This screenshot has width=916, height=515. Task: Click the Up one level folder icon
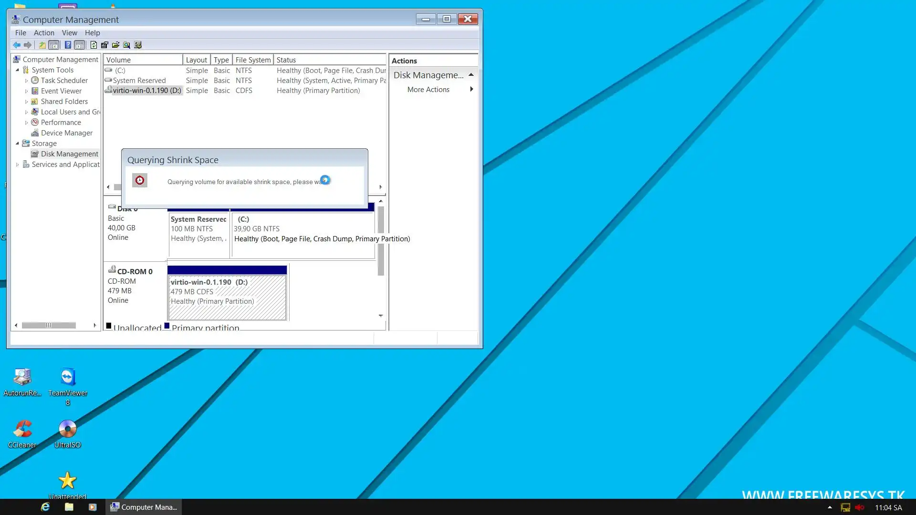42,45
